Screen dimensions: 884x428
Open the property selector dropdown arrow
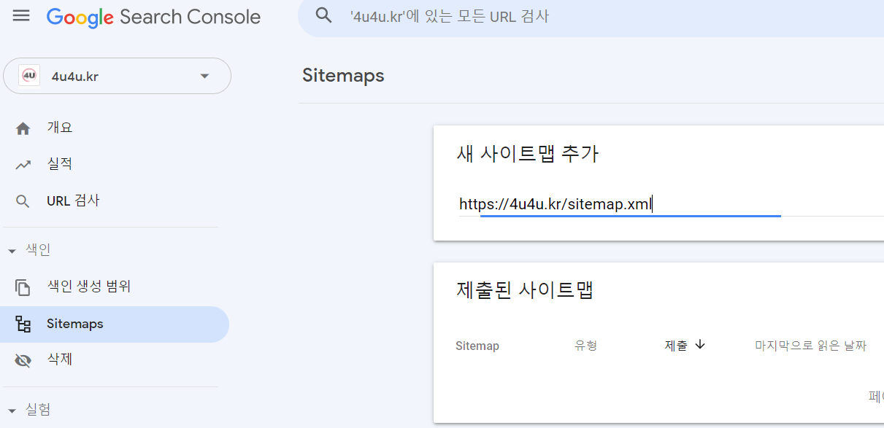[x=204, y=75]
